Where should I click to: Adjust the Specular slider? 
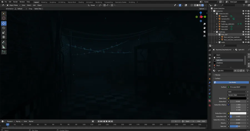[238, 126]
